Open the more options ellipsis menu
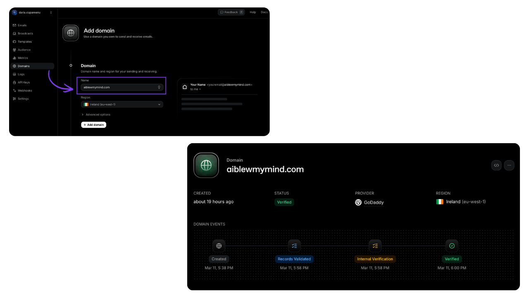The height and width of the screenshot is (298, 529). [x=509, y=165]
